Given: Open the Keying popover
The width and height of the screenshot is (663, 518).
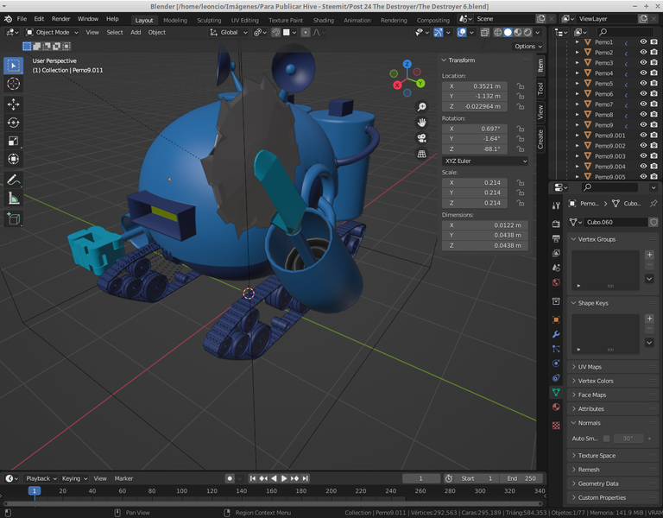Looking at the screenshot, I should [x=74, y=478].
